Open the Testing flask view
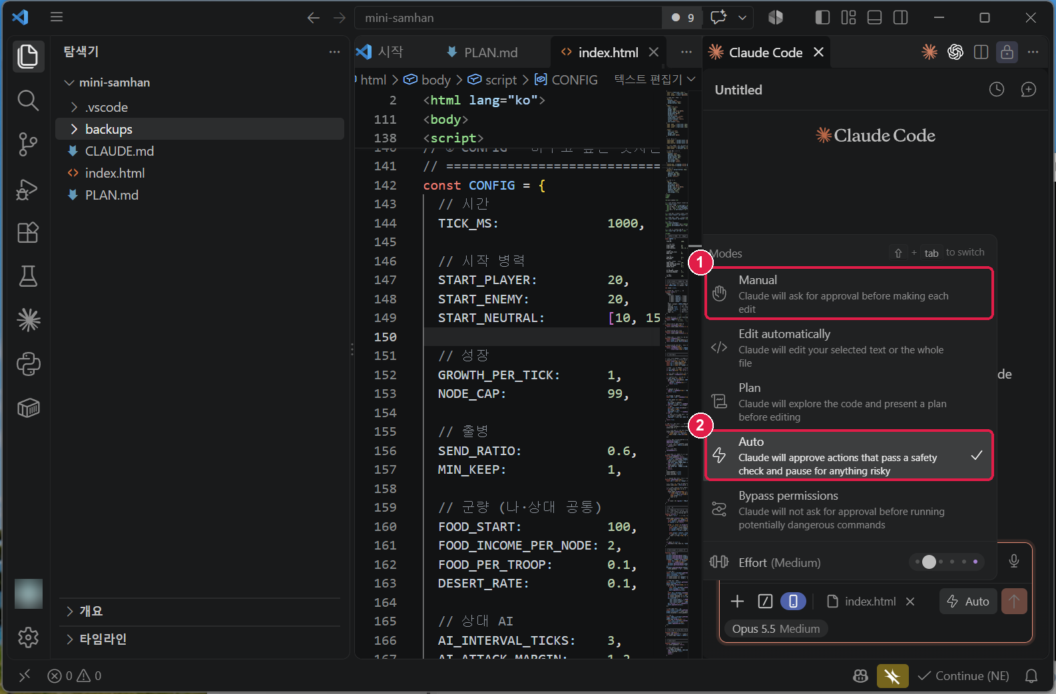The image size is (1056, 694). pyautogui.click(x=28, y=276)
